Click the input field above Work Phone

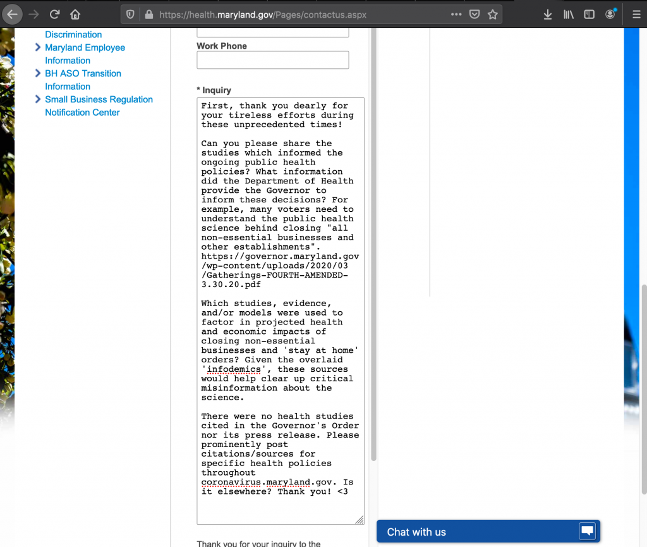point(273,33)
